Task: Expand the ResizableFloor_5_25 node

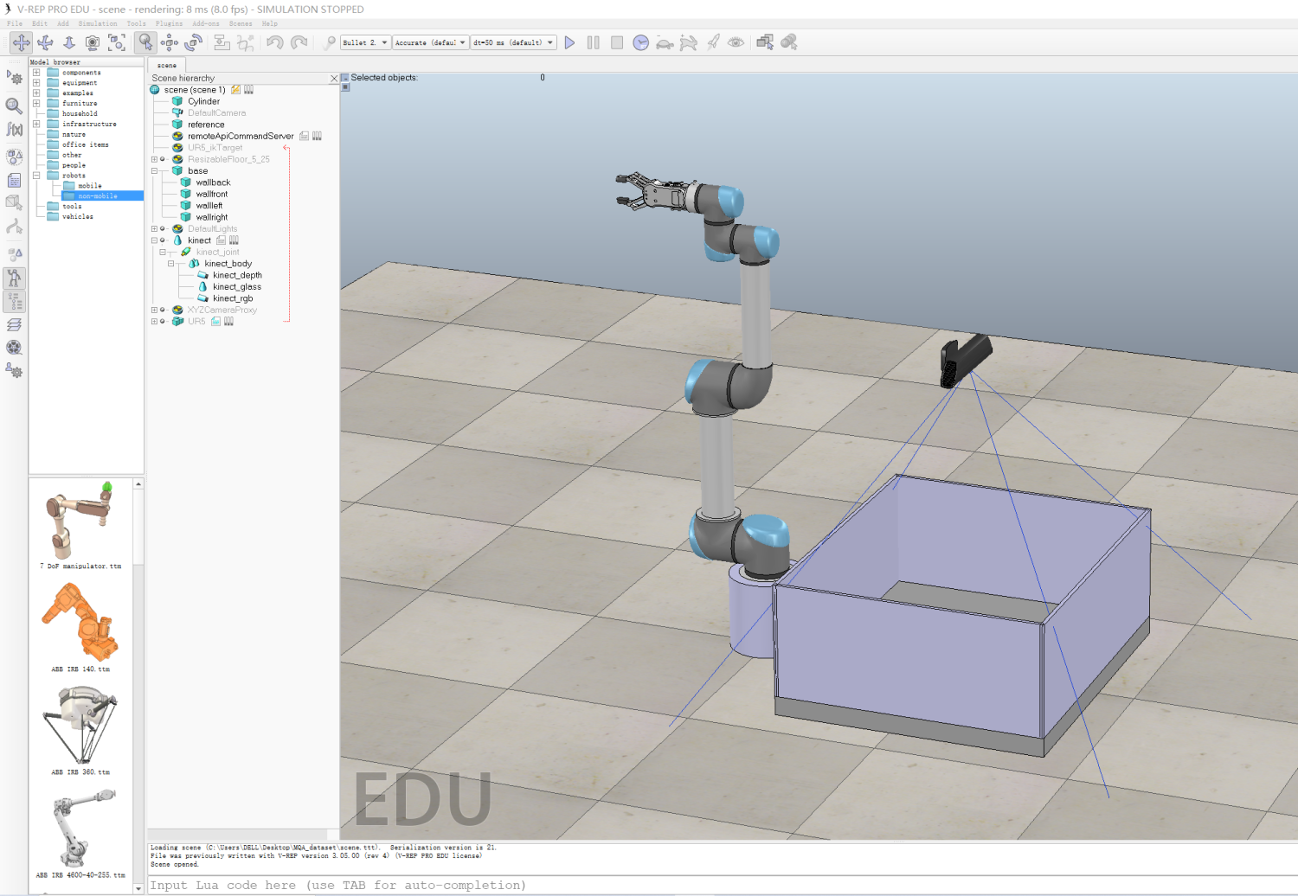Action: click(155, 159)
